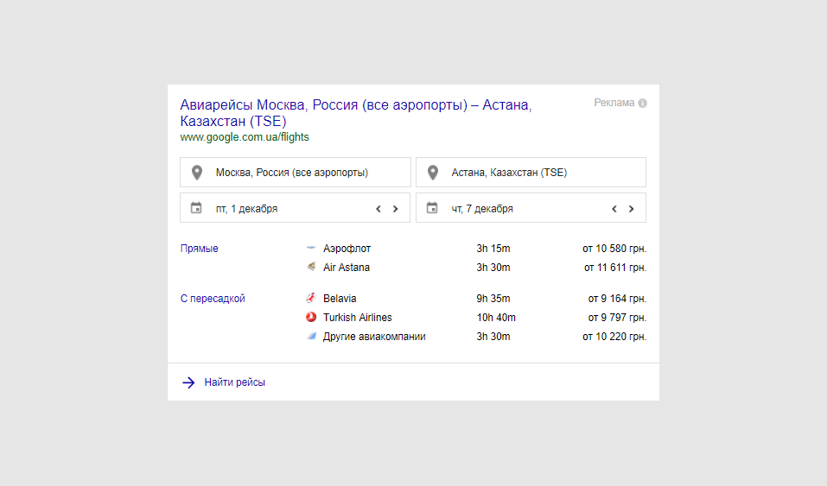This screenshot has height=486, width=827.
Task: Click the Belavia airline logo
Action: click(311, 298)
